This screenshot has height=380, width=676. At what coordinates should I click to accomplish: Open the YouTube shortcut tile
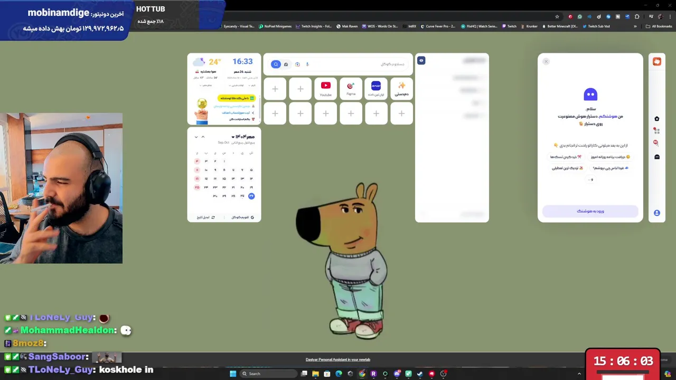pyautogui.click(x=325, y=89)
